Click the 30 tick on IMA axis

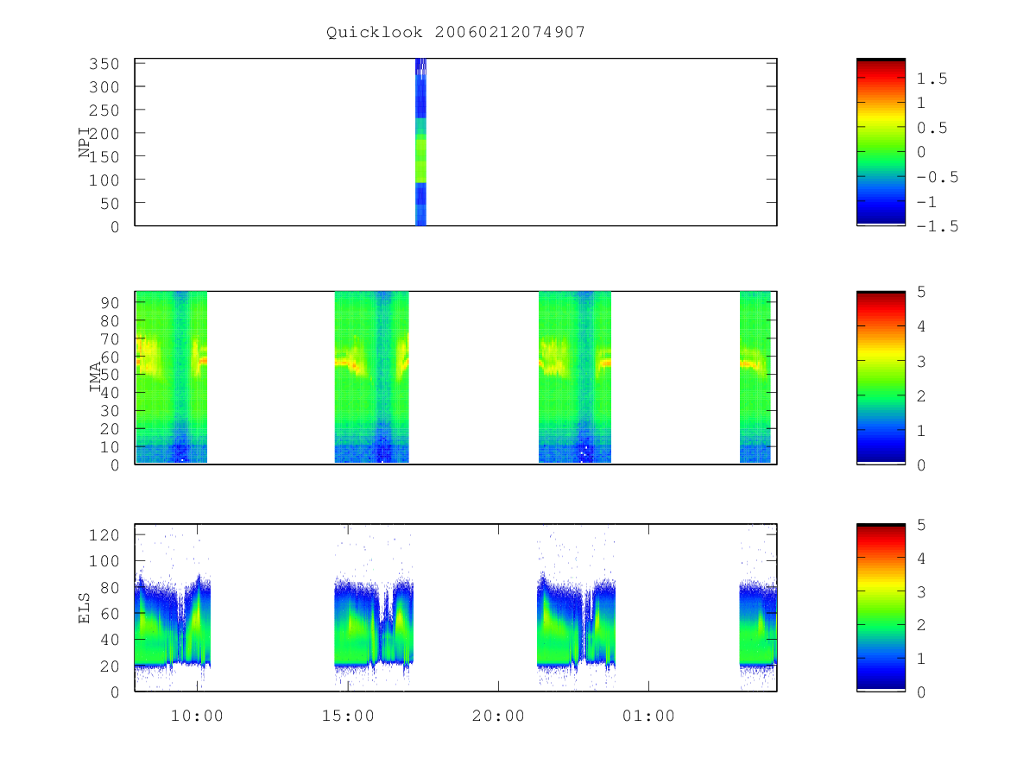(x=111, y=410)
